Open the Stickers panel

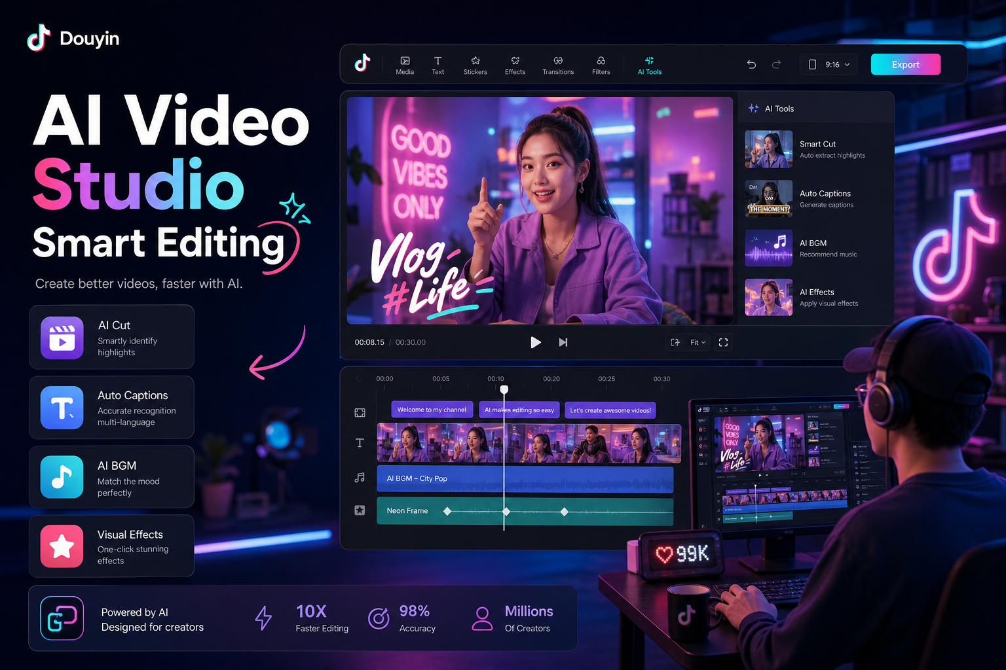tap(475, 65)
